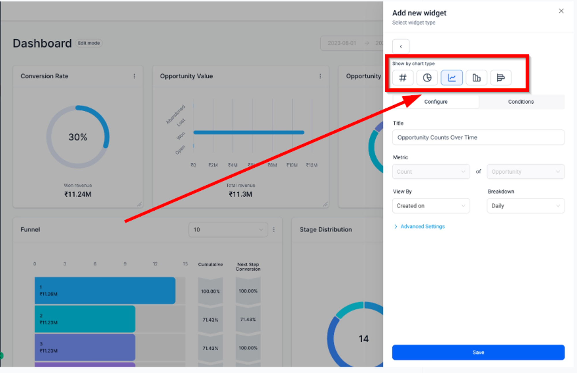
Task: Switch to the Configure tab
Action: coord(436,102)
